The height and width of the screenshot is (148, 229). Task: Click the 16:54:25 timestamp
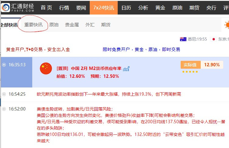[x=17, y=94]
